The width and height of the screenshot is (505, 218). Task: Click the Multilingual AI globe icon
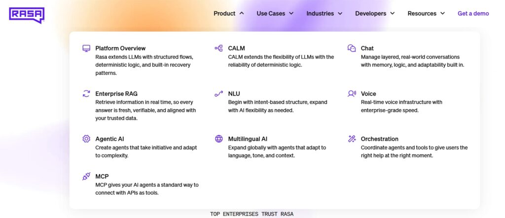pyautogui.click(x=219, y=139)
